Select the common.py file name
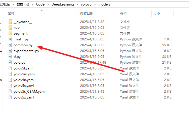The image size is (189, 114). click(x=23, y=45)
